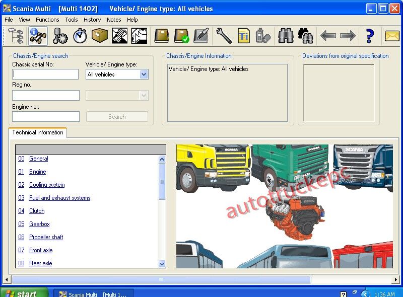Select the wrench tool icon

click(x=224, y=36)
